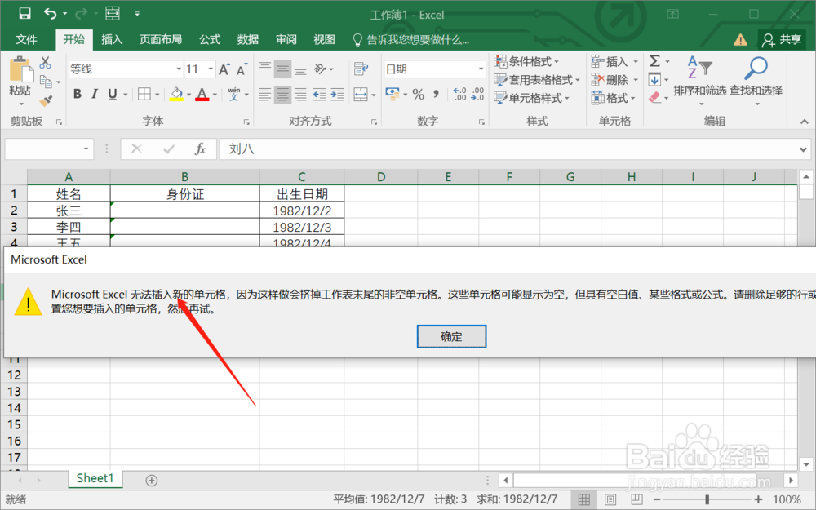Open number format dropdown 日期
Screen dimensions: 816x510
coord(481,69)
